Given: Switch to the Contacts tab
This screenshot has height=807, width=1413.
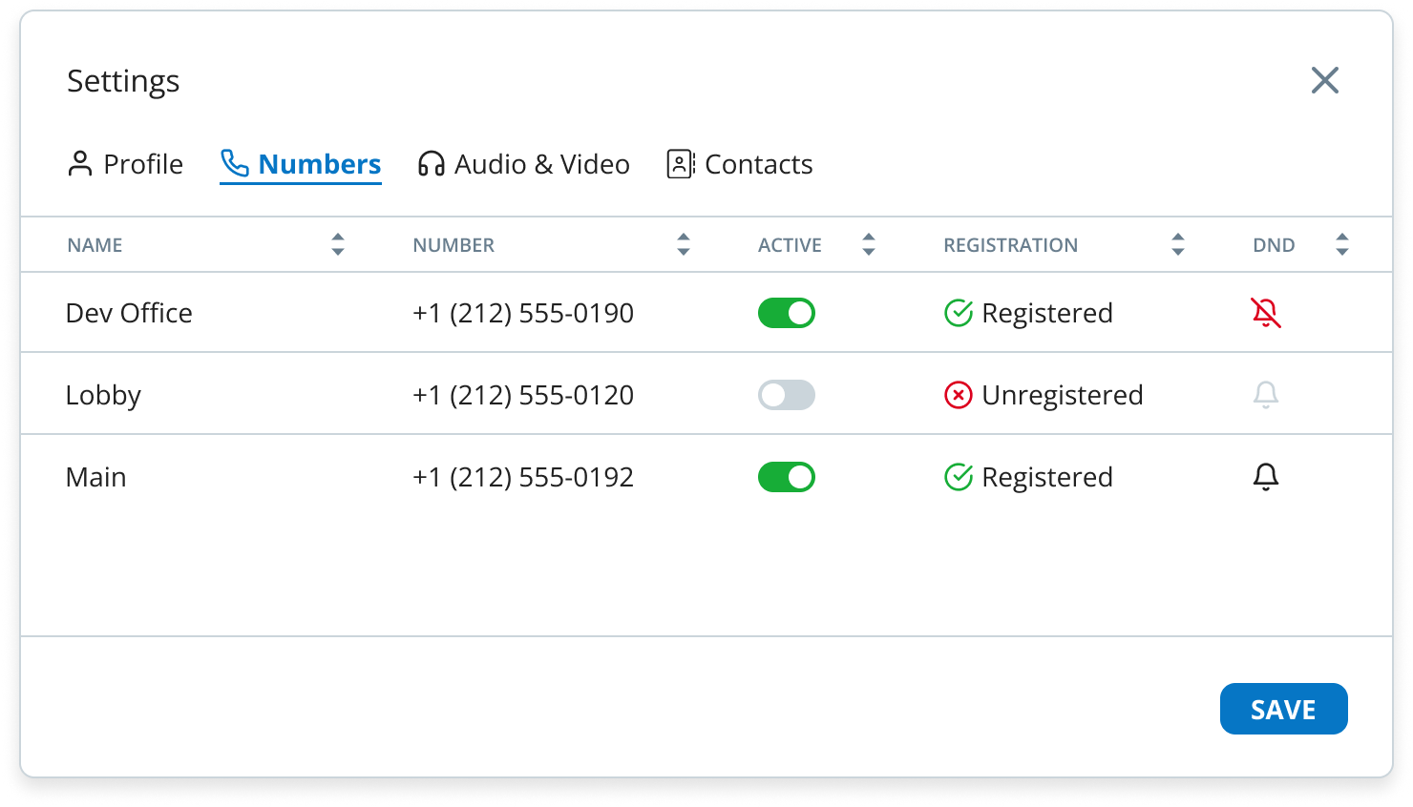Looking at the screenshot, I should (740, 164).
